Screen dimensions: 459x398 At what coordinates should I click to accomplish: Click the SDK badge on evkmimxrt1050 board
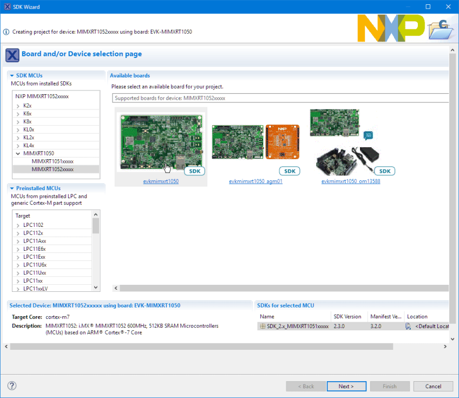pos(194,171)
